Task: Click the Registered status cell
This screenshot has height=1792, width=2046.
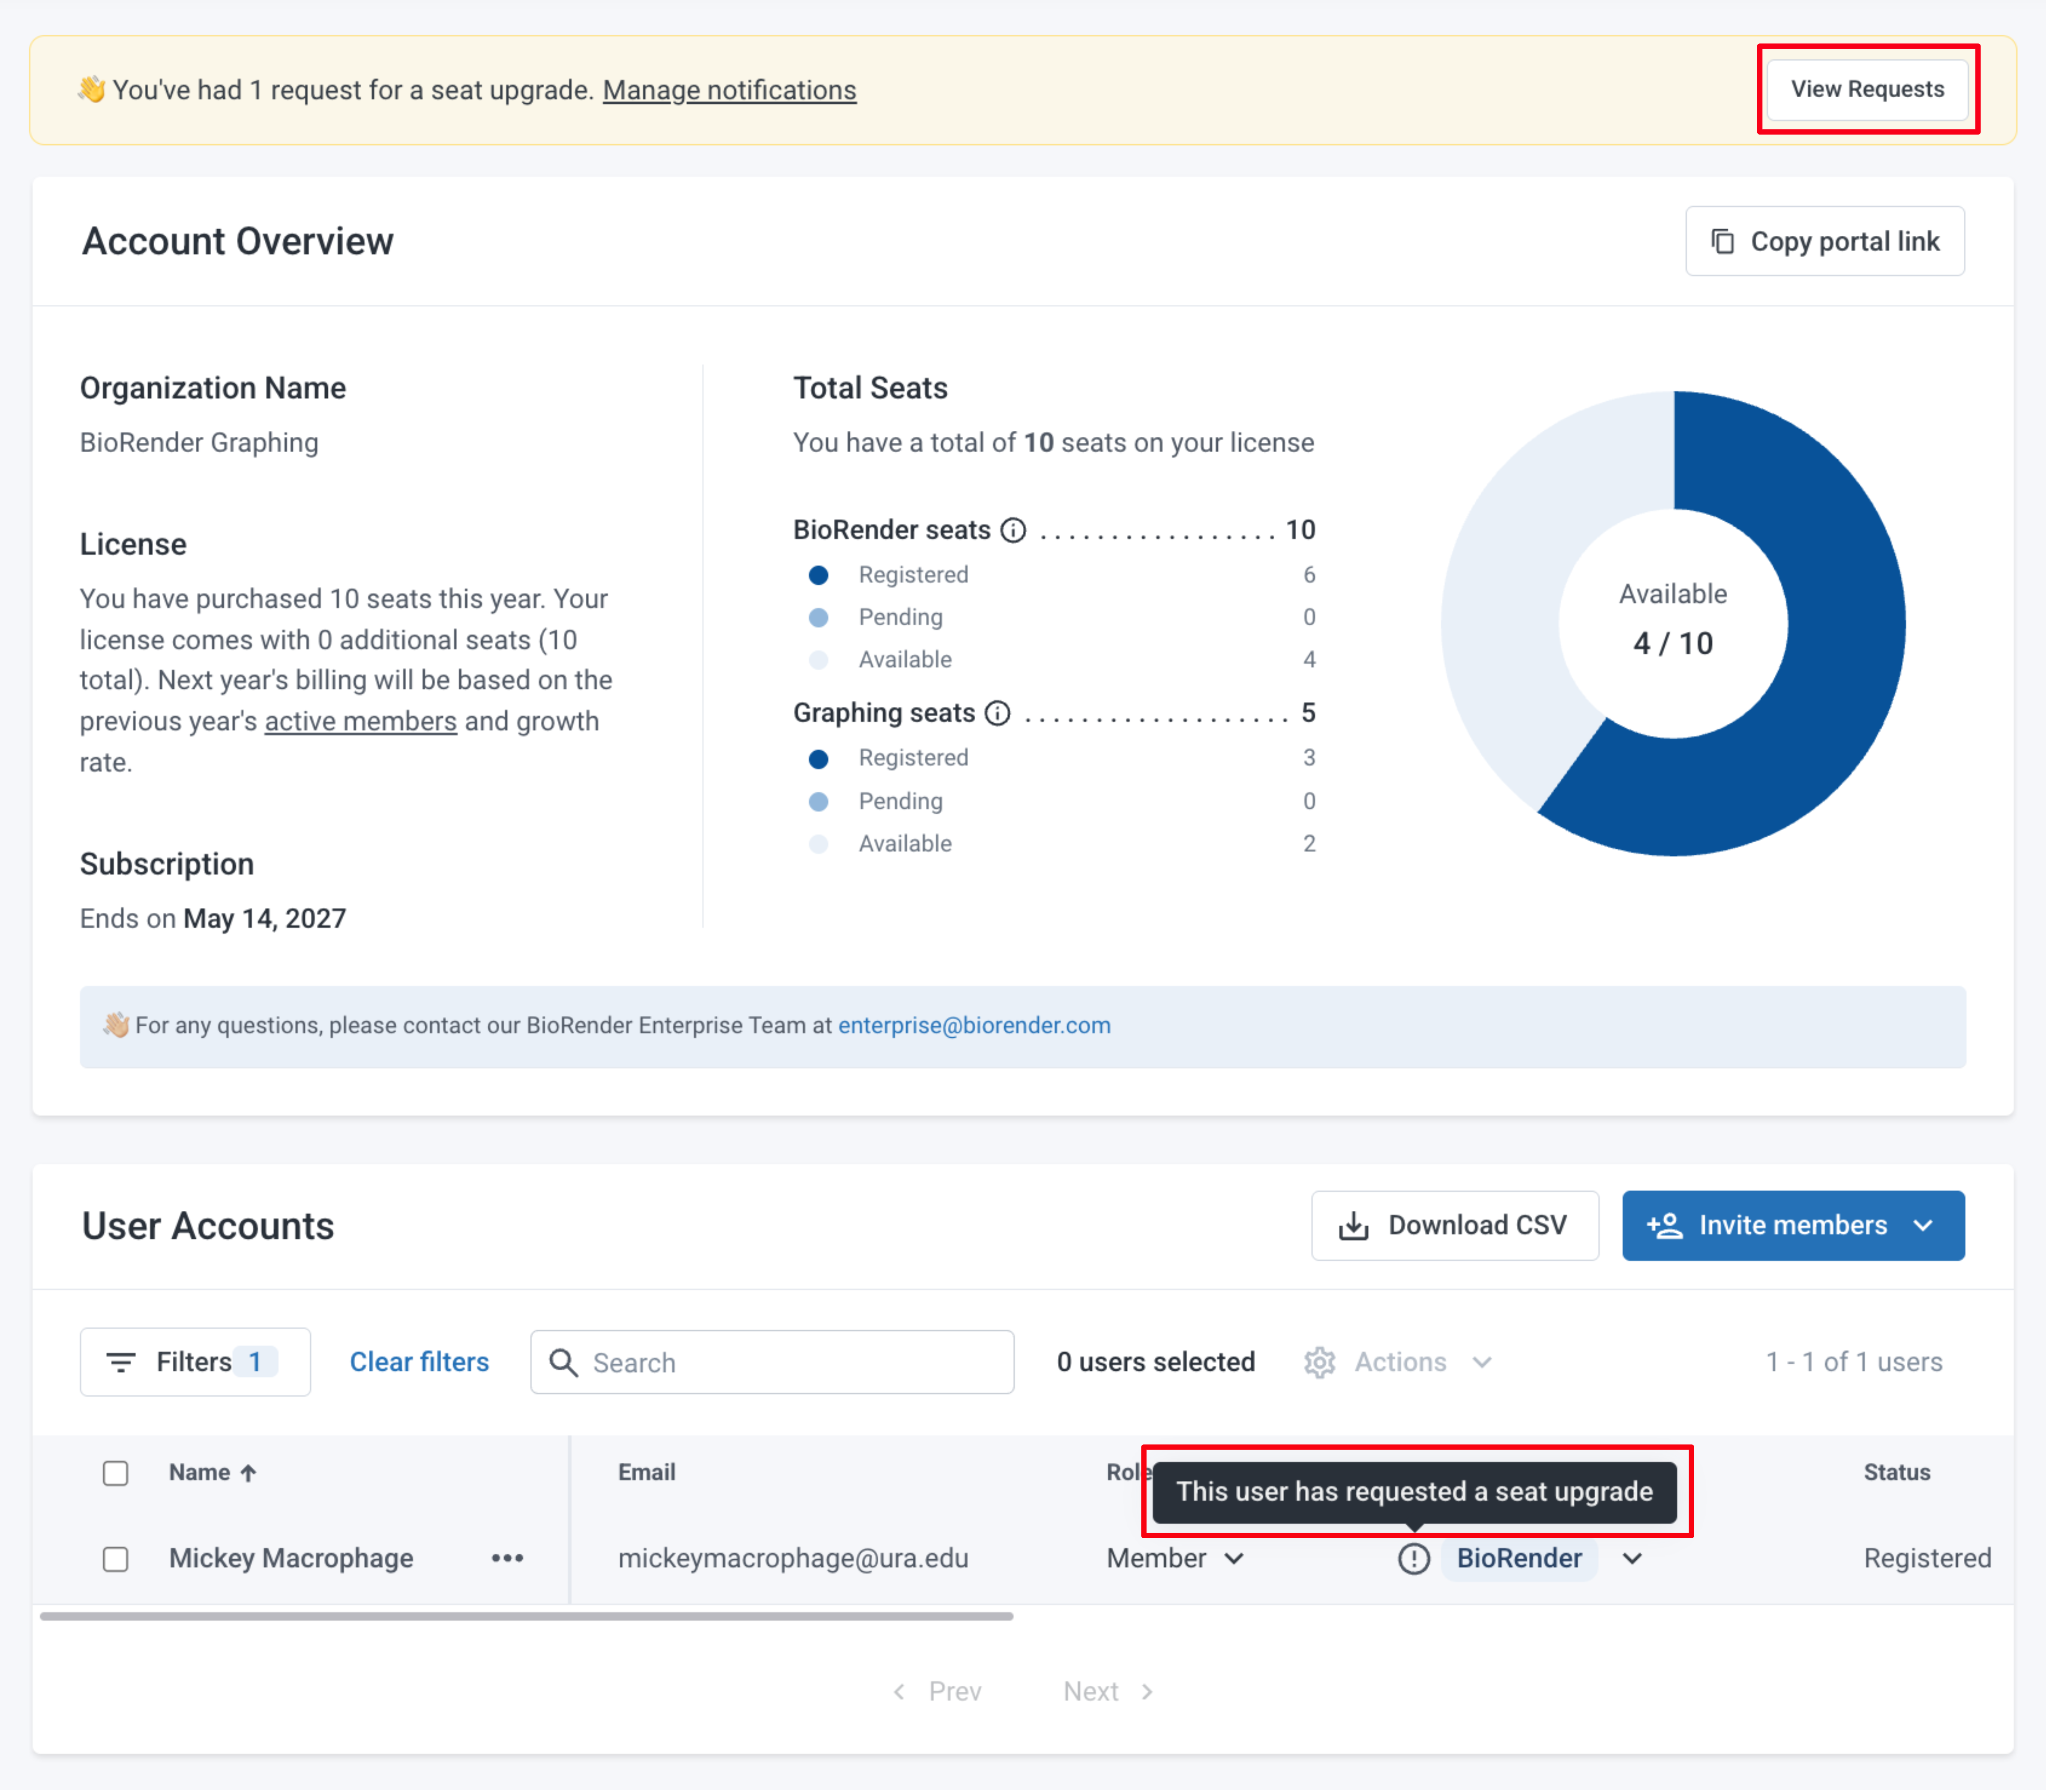Action: click(x=1928, y=1558)
